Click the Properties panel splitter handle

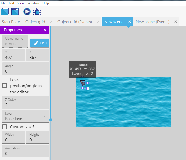click(51, 120)
